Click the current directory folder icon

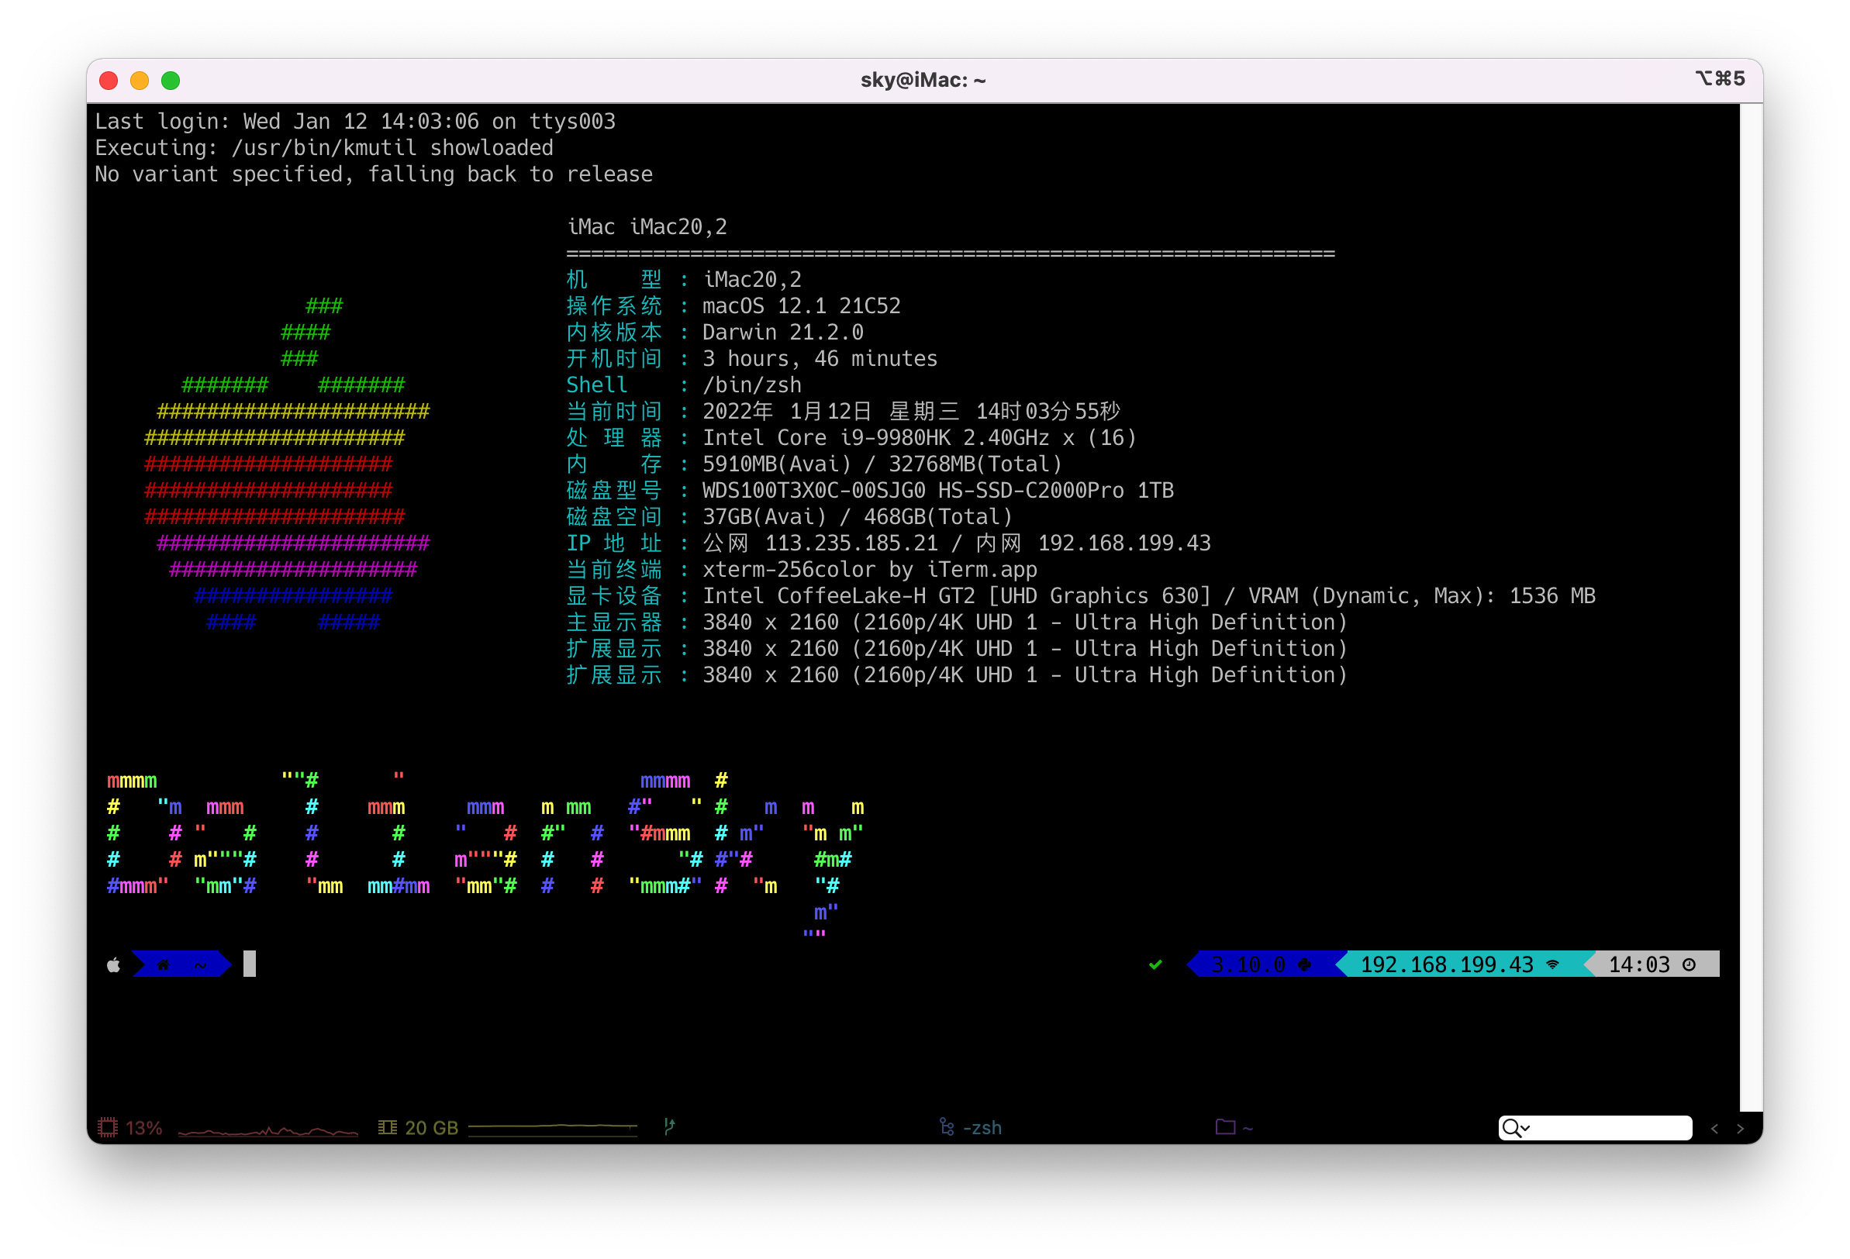click(x=1225, y=1127)
